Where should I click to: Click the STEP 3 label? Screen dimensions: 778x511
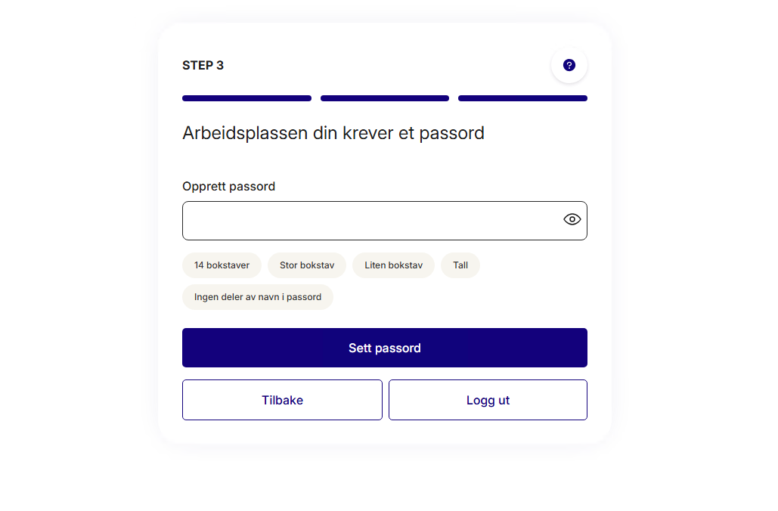coord(203,66)
